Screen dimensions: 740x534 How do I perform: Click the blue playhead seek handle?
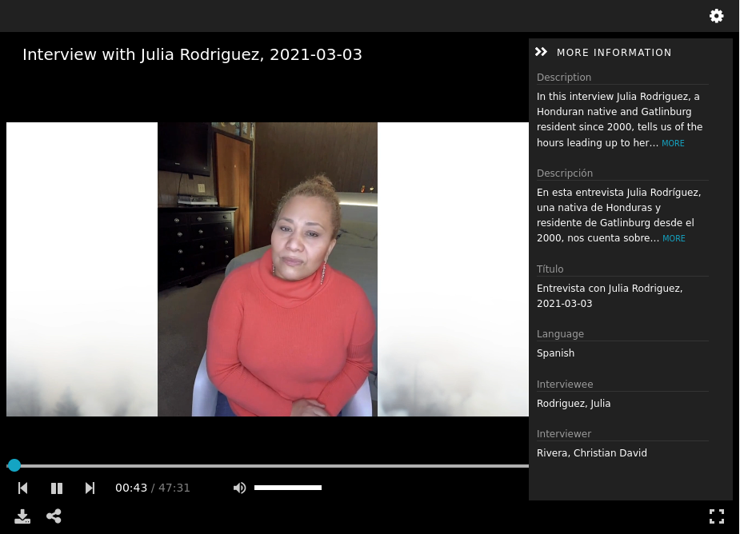pos(14,465)
